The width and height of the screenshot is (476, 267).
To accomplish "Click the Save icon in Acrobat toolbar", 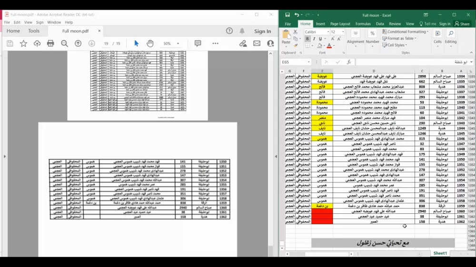I will tap(10, 44).
